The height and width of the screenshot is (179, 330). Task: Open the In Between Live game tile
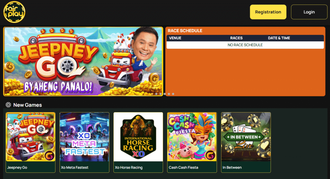[x=246, y=142]
